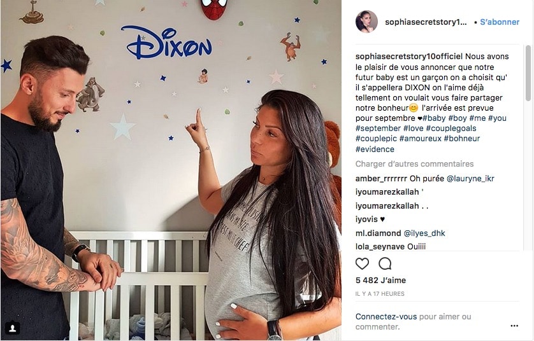Follow the account via S'abonner

[x=500, y=22]
